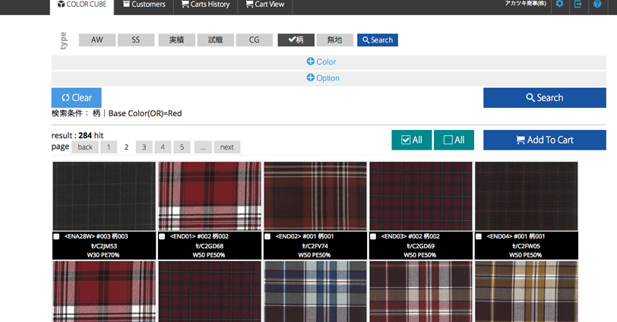617x322 pixels.
Task: Go to results page 4
Action: pos(163,147)
